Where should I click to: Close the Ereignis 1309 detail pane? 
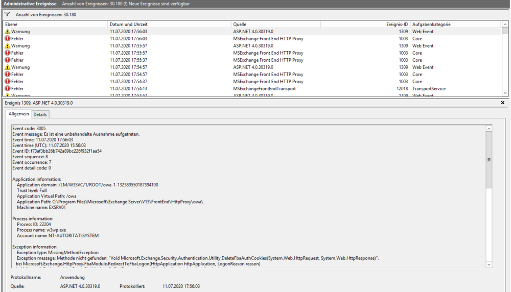tap(503, 103)
